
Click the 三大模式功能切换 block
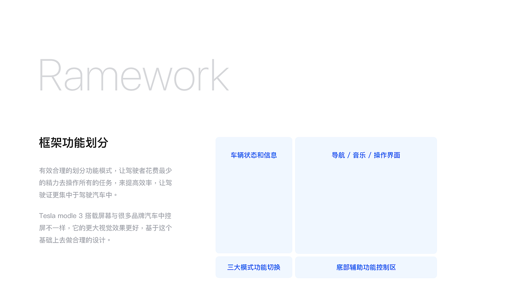[x=254, y=267]
